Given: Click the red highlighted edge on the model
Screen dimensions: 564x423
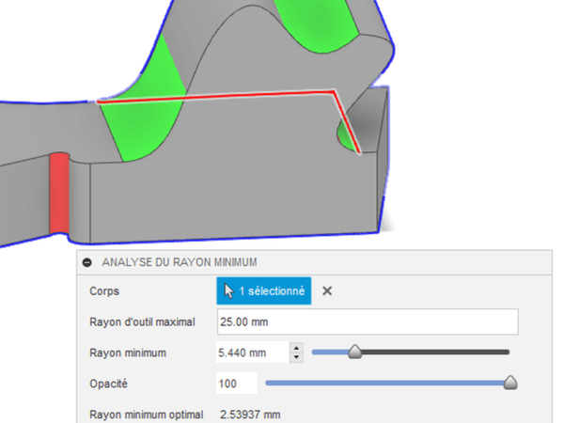Looking at the screenshot, I should pyautogui.click(x=216, y=96).
